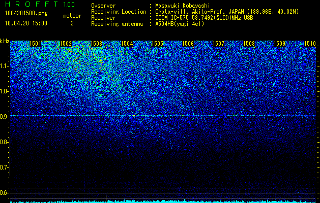Click the 0.9 kHz axis label
This screenshot has height=203, width=320.
click(x=4, y=117)
